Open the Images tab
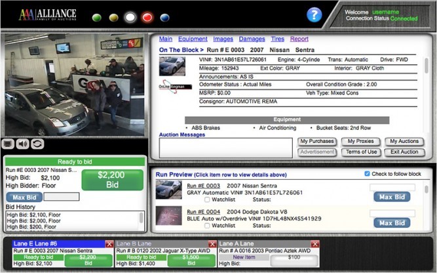Viewport: 437px width, 273px height. pyautogui.click(x=223, y=39)
